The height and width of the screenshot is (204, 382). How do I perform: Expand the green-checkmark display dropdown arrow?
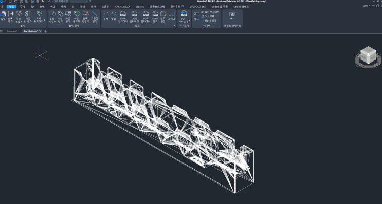point(44,20)
